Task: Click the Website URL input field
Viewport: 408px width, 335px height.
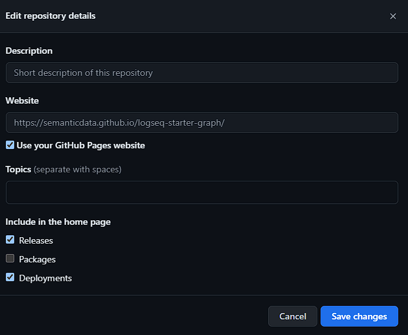Action: tap(202, 122)
